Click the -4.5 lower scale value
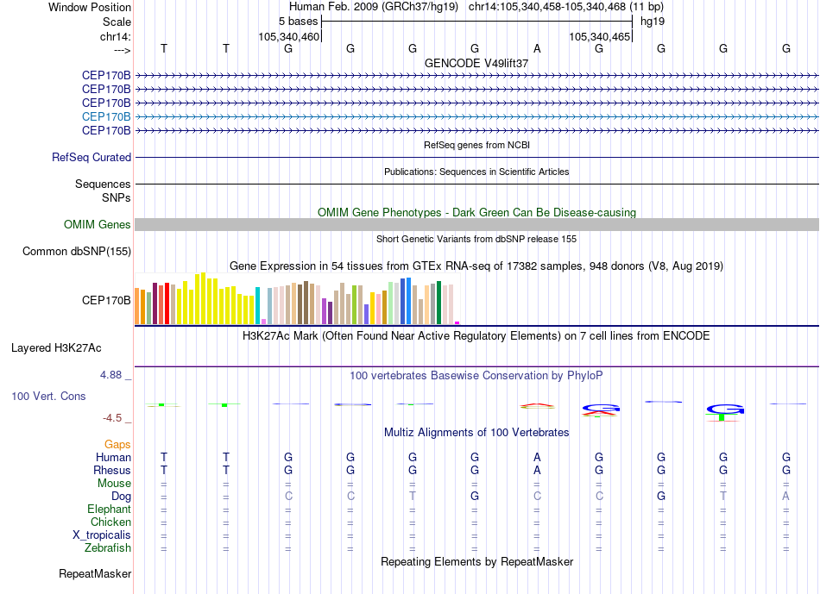 [112, 418]
